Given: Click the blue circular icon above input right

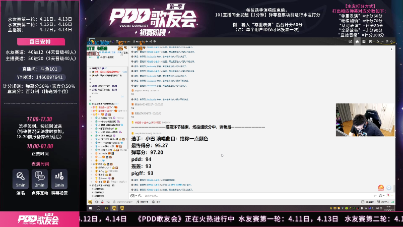Looking at the screenshot, I should tap(389, 188).
